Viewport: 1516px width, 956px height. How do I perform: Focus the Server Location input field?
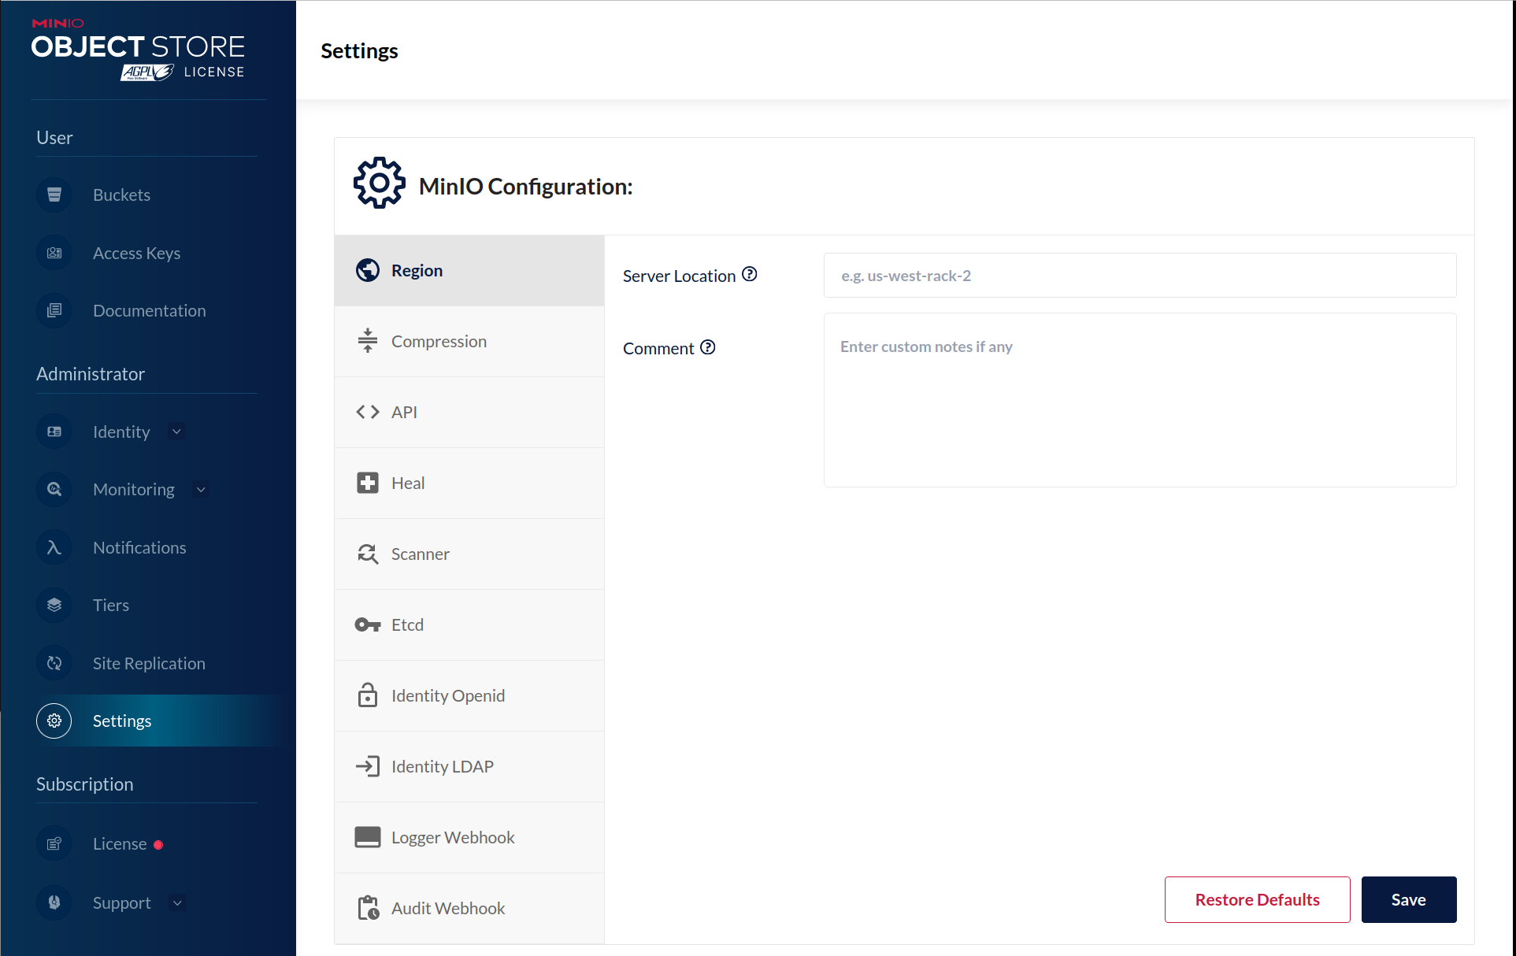click(1140, 275)
